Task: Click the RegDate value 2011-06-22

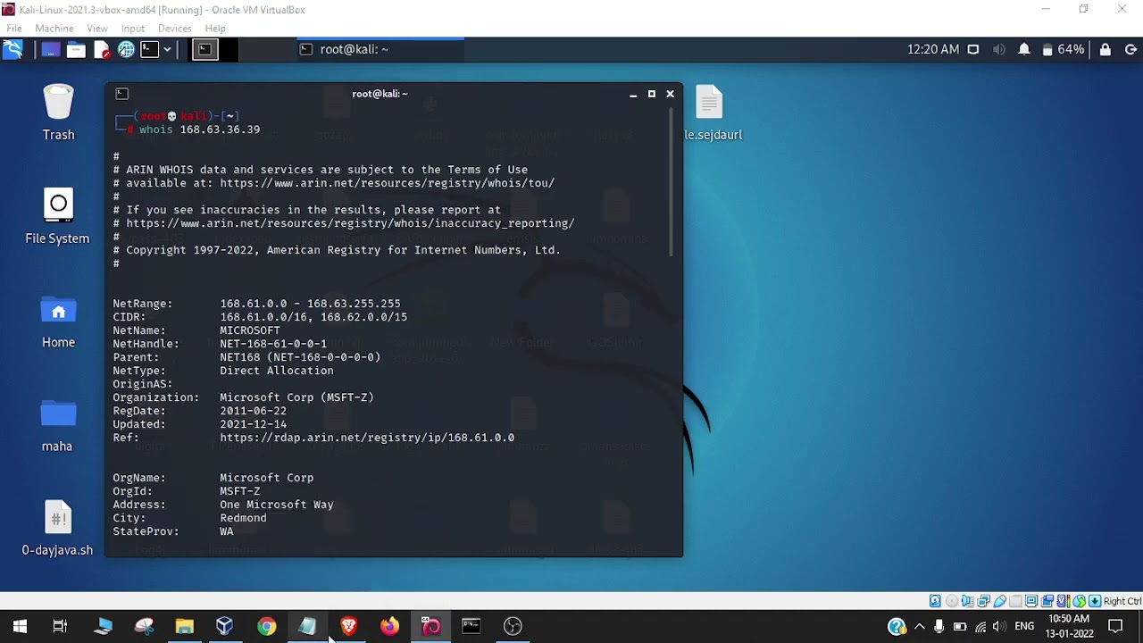Action: tap(254, 411)
